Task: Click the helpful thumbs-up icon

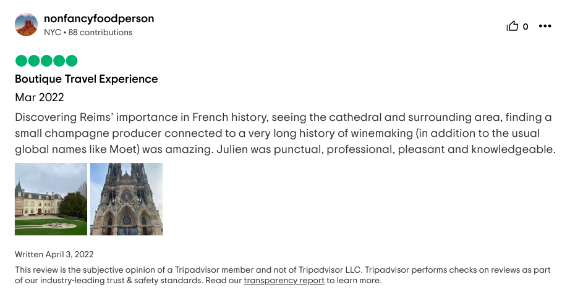Action: point(513,27)
